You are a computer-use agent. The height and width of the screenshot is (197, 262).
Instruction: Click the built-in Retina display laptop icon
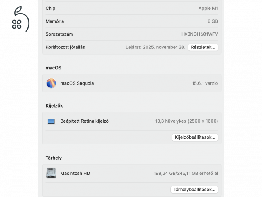coord(51,121)
